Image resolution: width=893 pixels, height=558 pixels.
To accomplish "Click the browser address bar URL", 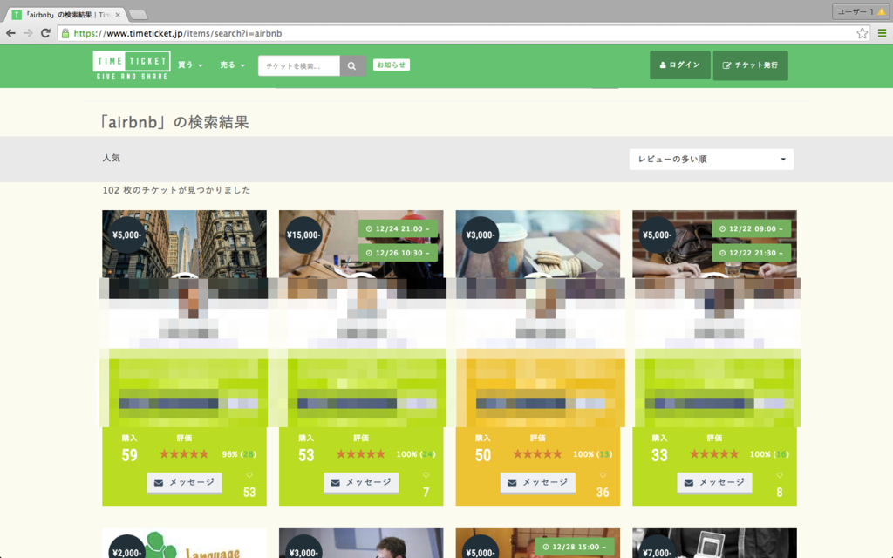I will (x=455, y=33).
